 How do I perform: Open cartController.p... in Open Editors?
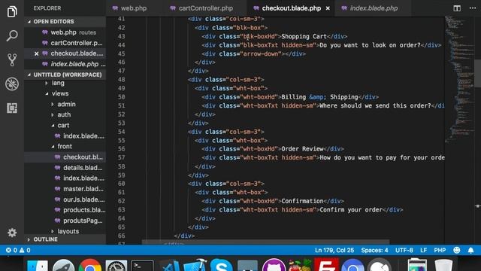[x=65, y=43]
